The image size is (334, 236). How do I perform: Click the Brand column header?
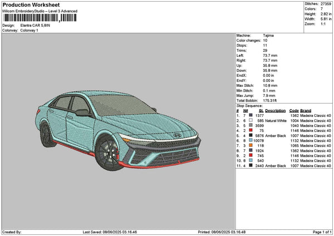click(x=306, y=110)
